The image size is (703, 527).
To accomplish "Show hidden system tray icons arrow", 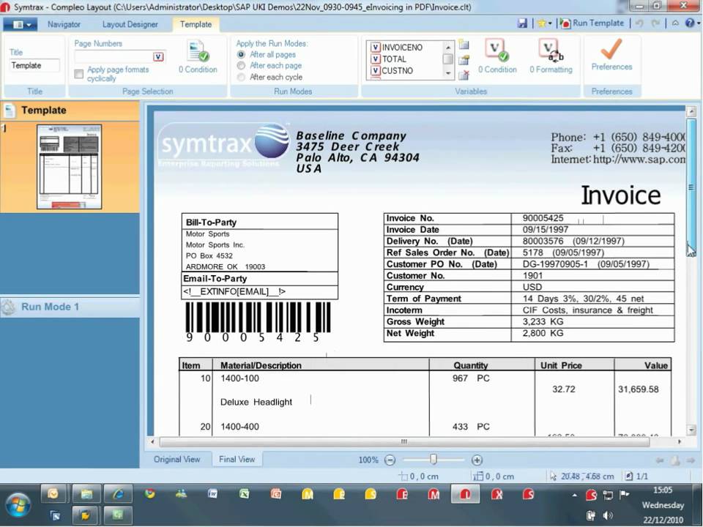I will click(x=574, y=496).
